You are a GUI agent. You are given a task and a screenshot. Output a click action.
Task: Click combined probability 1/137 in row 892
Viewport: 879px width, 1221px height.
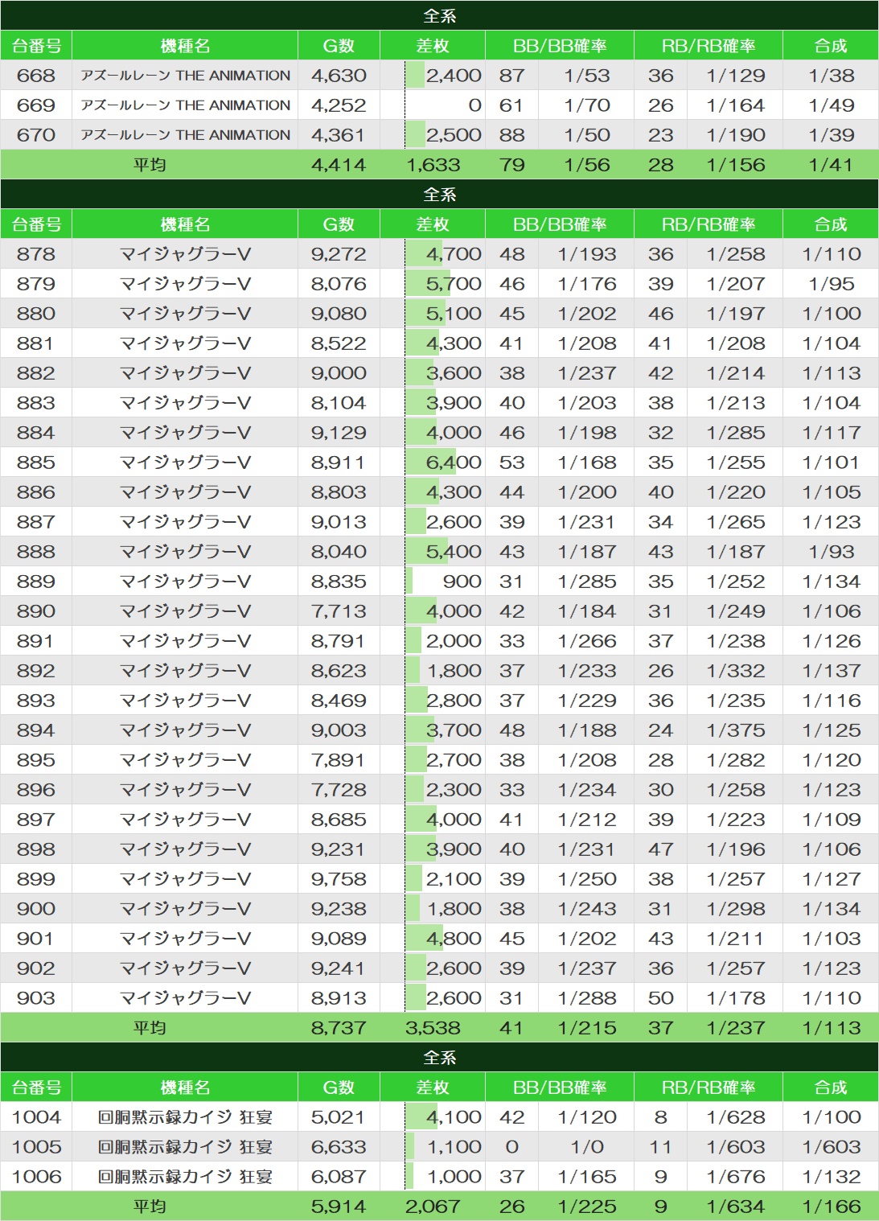[x=831, y=671]
